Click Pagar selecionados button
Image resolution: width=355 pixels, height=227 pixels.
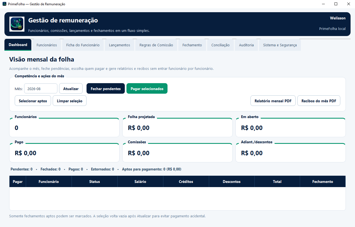point(147,89)
